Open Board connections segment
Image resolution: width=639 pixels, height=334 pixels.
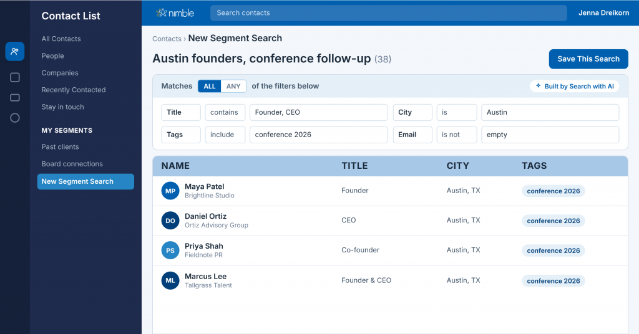click(x=72, y=164)
